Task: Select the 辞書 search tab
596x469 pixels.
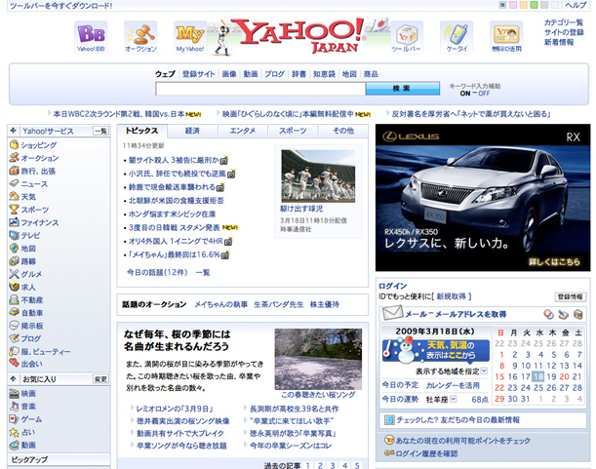Action: point(298,74)
